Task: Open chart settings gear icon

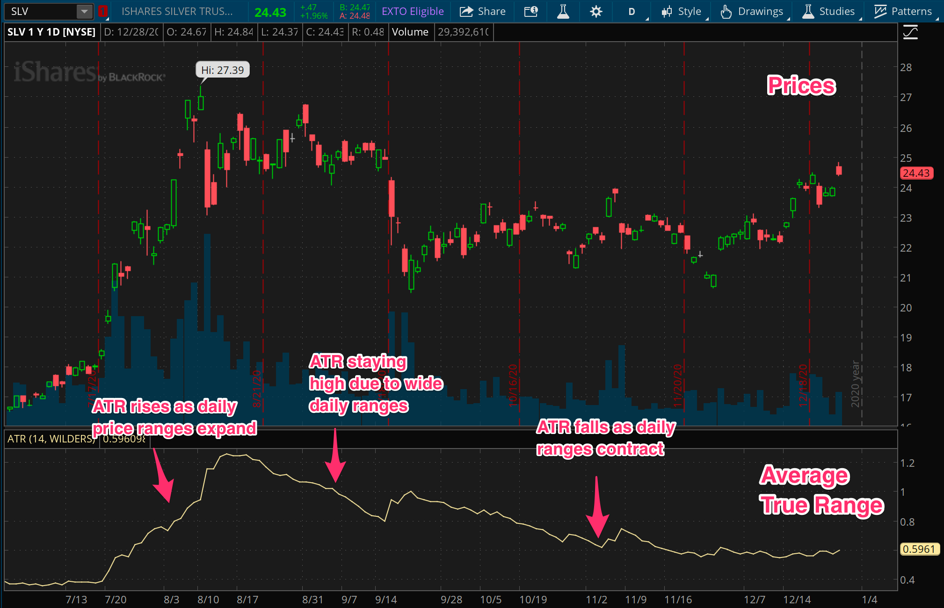Action: tap(596, 11)
